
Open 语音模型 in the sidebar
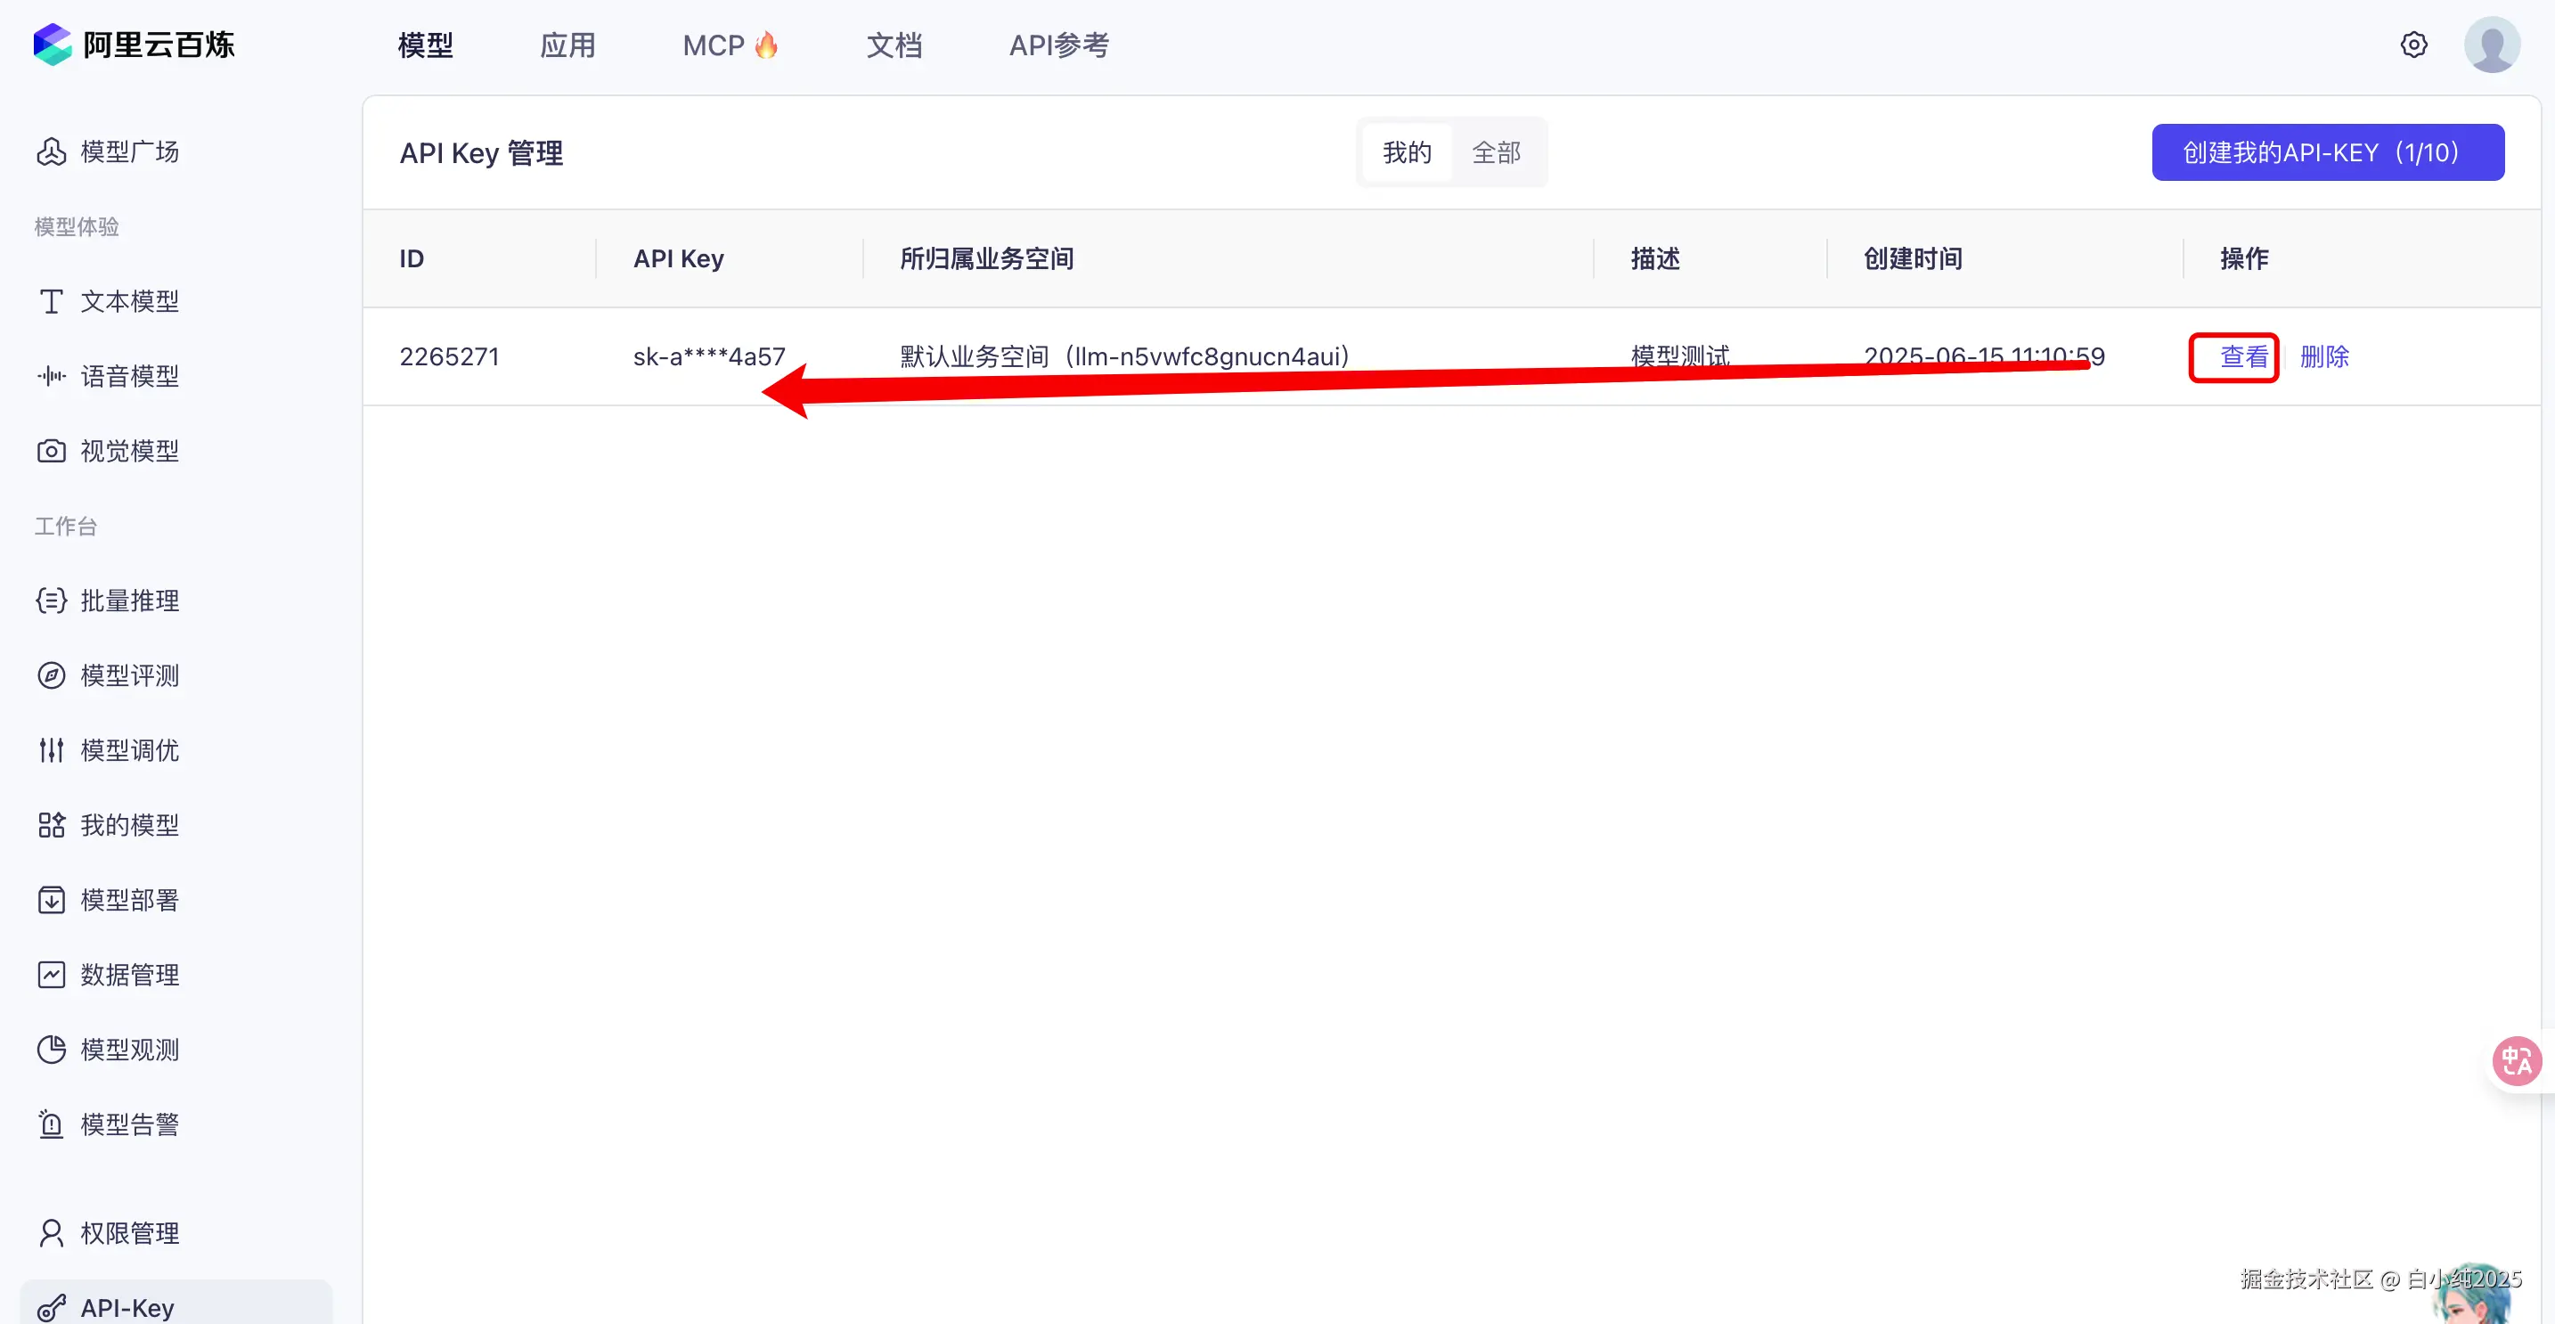point(129,376)
